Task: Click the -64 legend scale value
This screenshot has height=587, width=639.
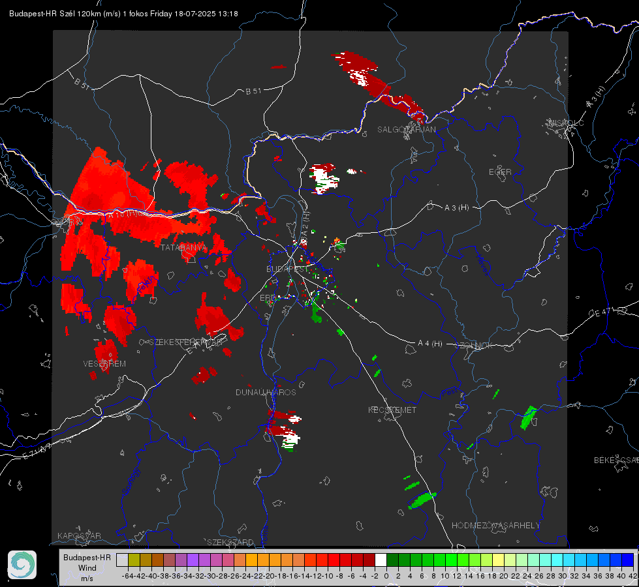Action: coord(128,576)
